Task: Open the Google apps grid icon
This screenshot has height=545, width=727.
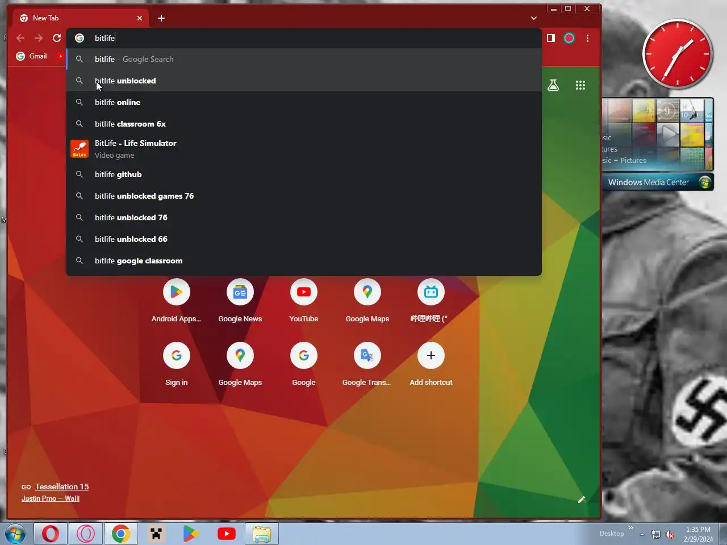Action: [580, 85]
